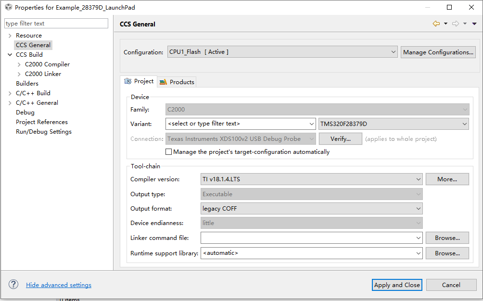Image resolution: width=483 pixels, height=301 pixels.
Task: Switch to the Project tab
Action: click(x=139, y=81)
